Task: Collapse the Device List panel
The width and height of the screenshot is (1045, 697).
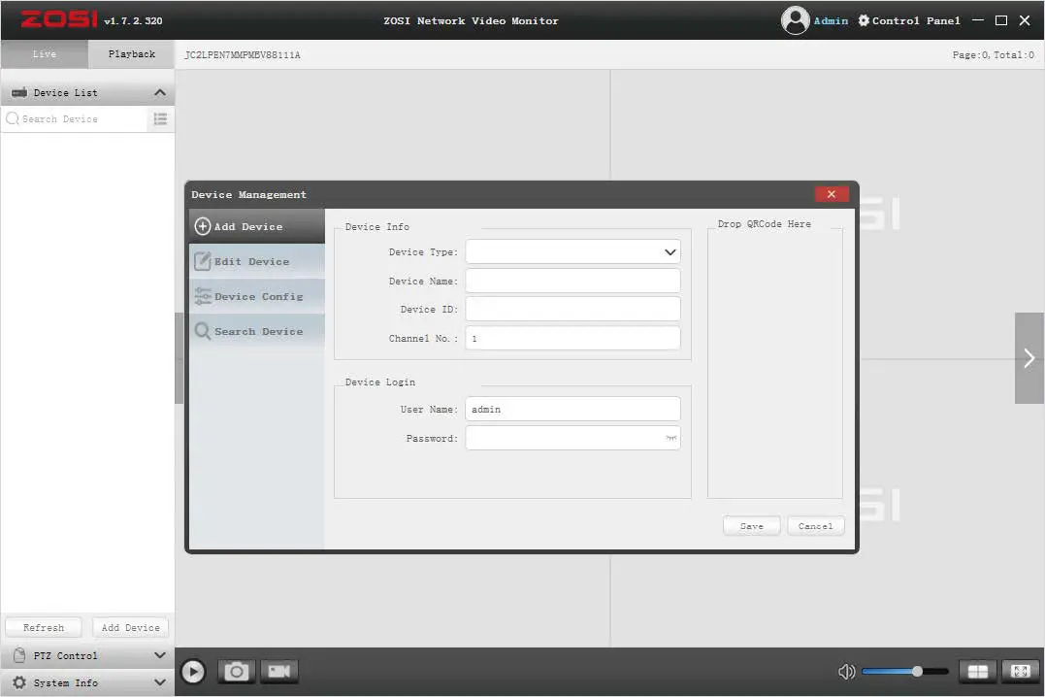Action: click(x=160, y=93)
